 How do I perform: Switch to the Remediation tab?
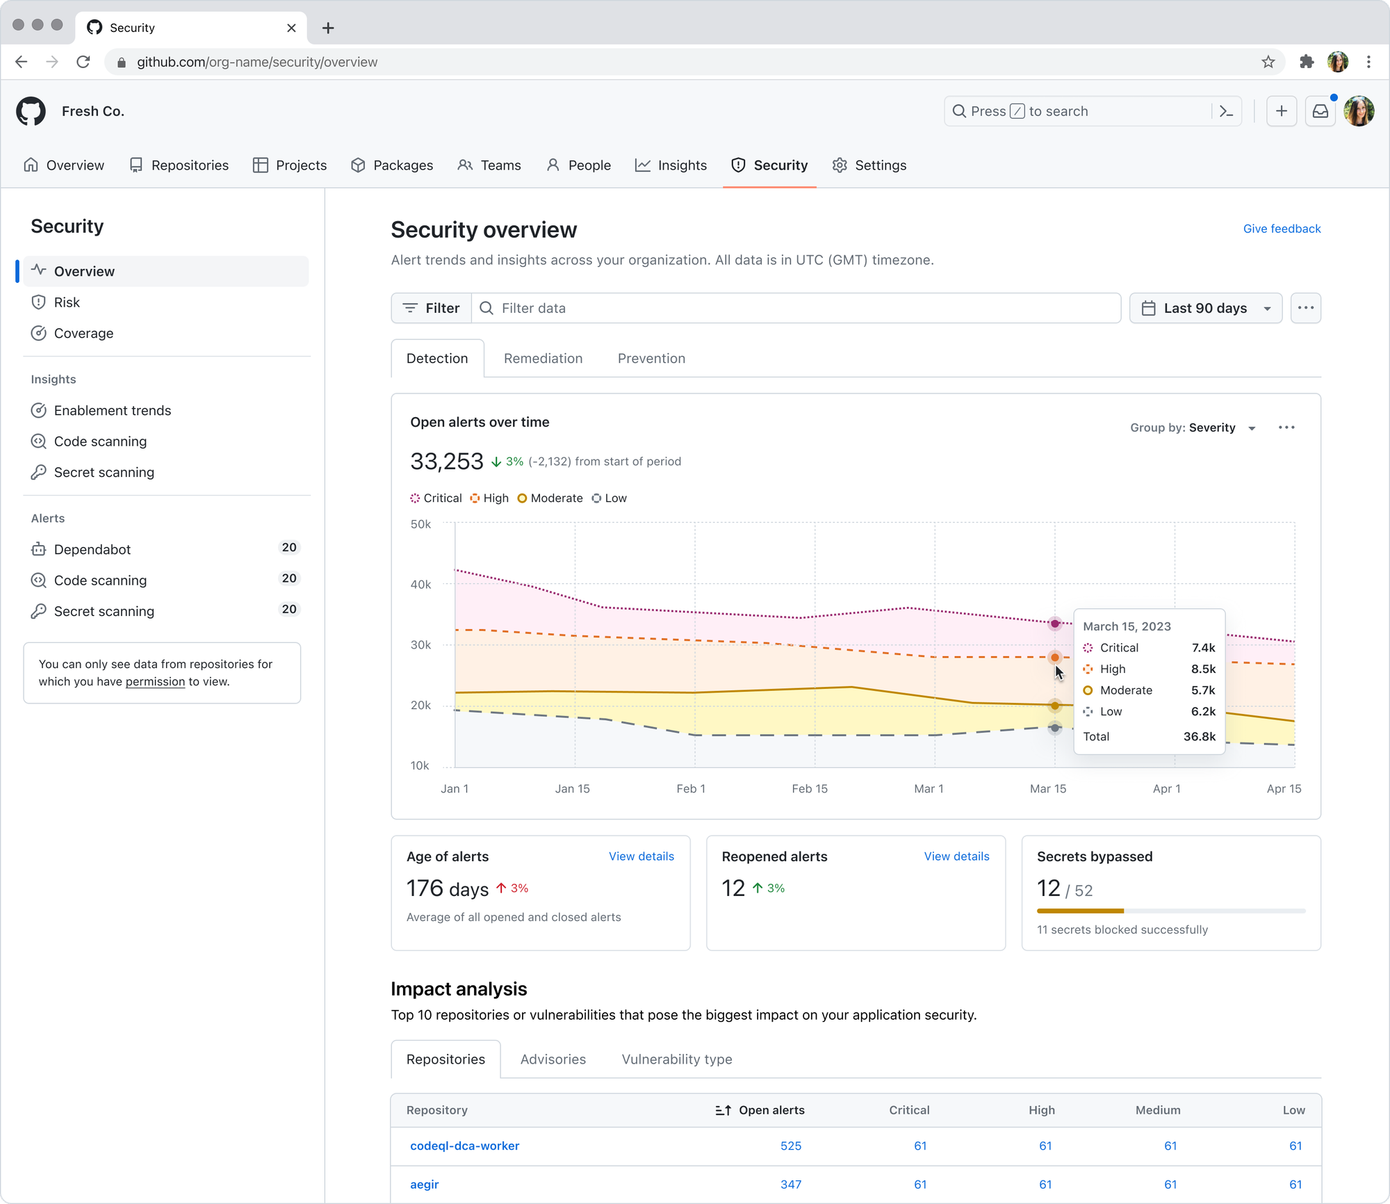click(543, 359)
